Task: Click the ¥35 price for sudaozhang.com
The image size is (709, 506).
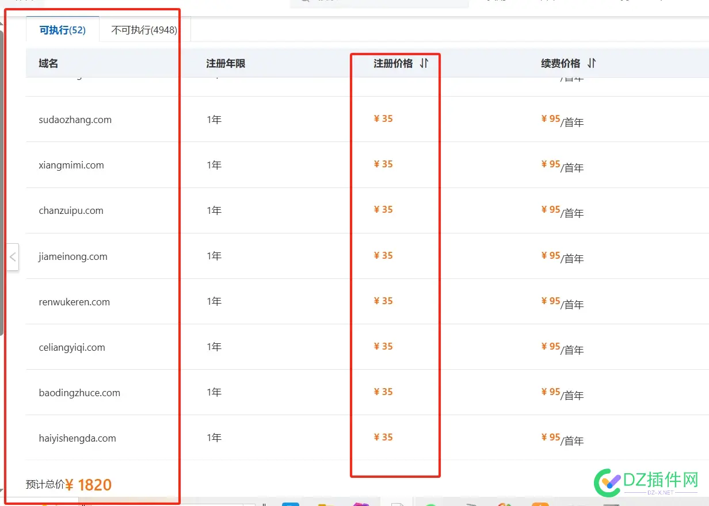Action: (x=383, y=118)
